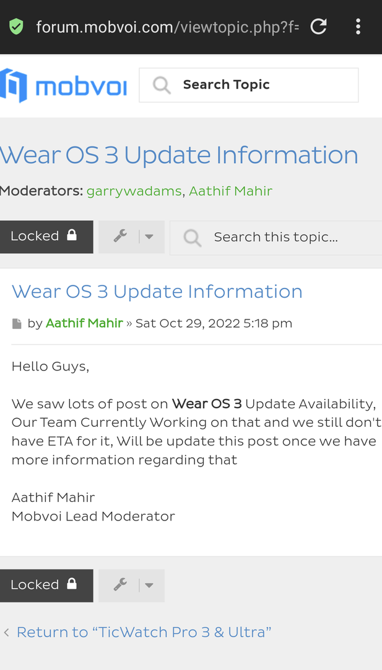Open moderator garrywadams profile
The height and width of the screenshot is (670, 382).
tap(134, 191)
